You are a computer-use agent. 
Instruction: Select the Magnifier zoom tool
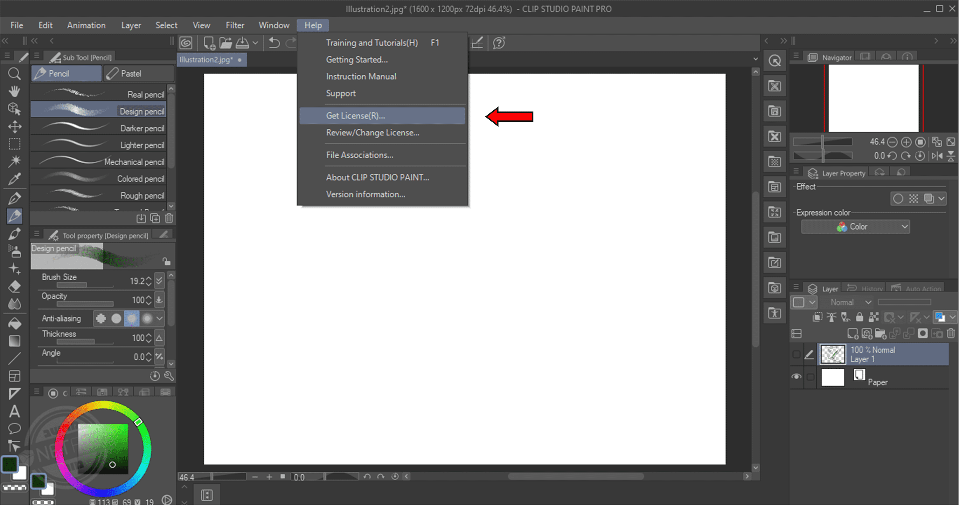(14, 74)
